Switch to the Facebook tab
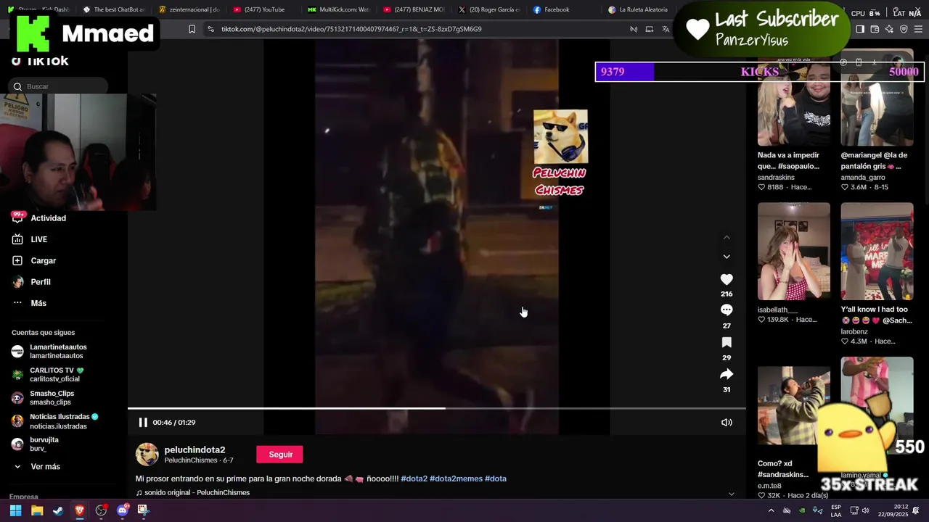Image resolution: width=929 pixels, height=522 pixels. [562, 9]
